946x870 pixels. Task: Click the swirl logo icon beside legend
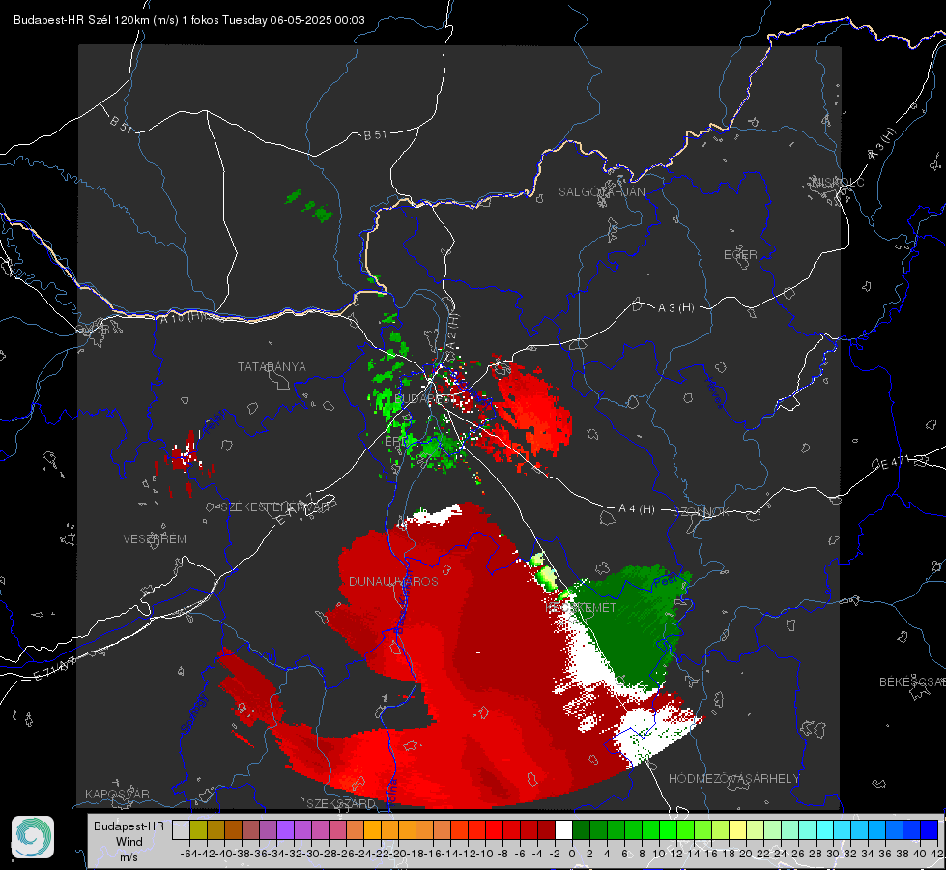(x=33, y=837)
